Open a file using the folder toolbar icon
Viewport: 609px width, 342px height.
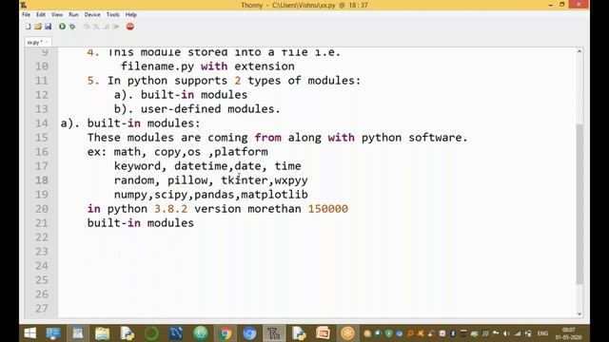pos(38,27)
